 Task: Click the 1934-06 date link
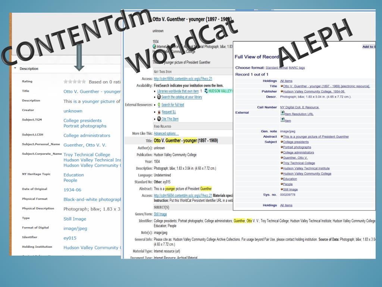pyautogui.click(x=72, y=190)
